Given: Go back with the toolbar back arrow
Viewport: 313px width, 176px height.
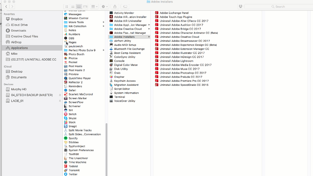Looking at the screenshot, I should click(6, 7).
